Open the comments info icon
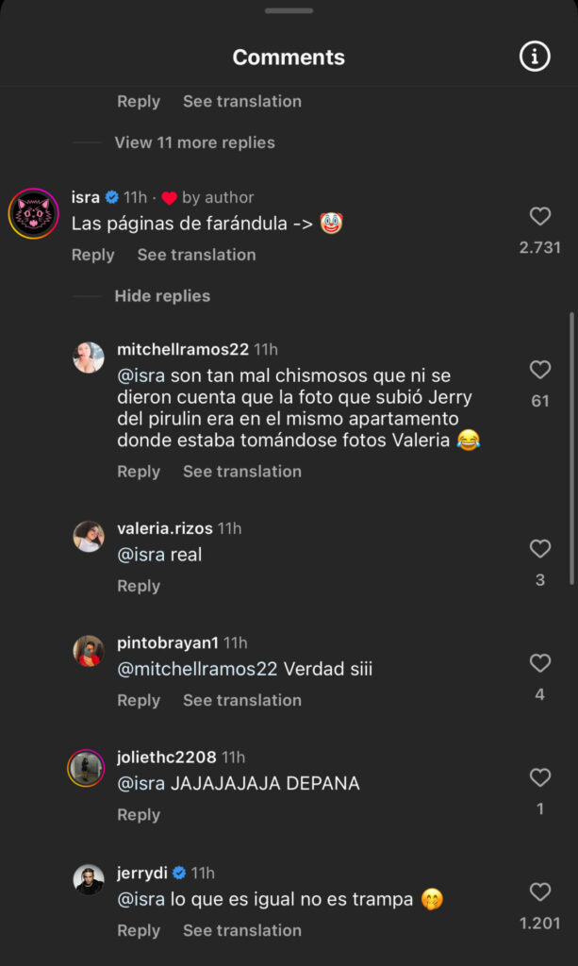 click(535, 57)
